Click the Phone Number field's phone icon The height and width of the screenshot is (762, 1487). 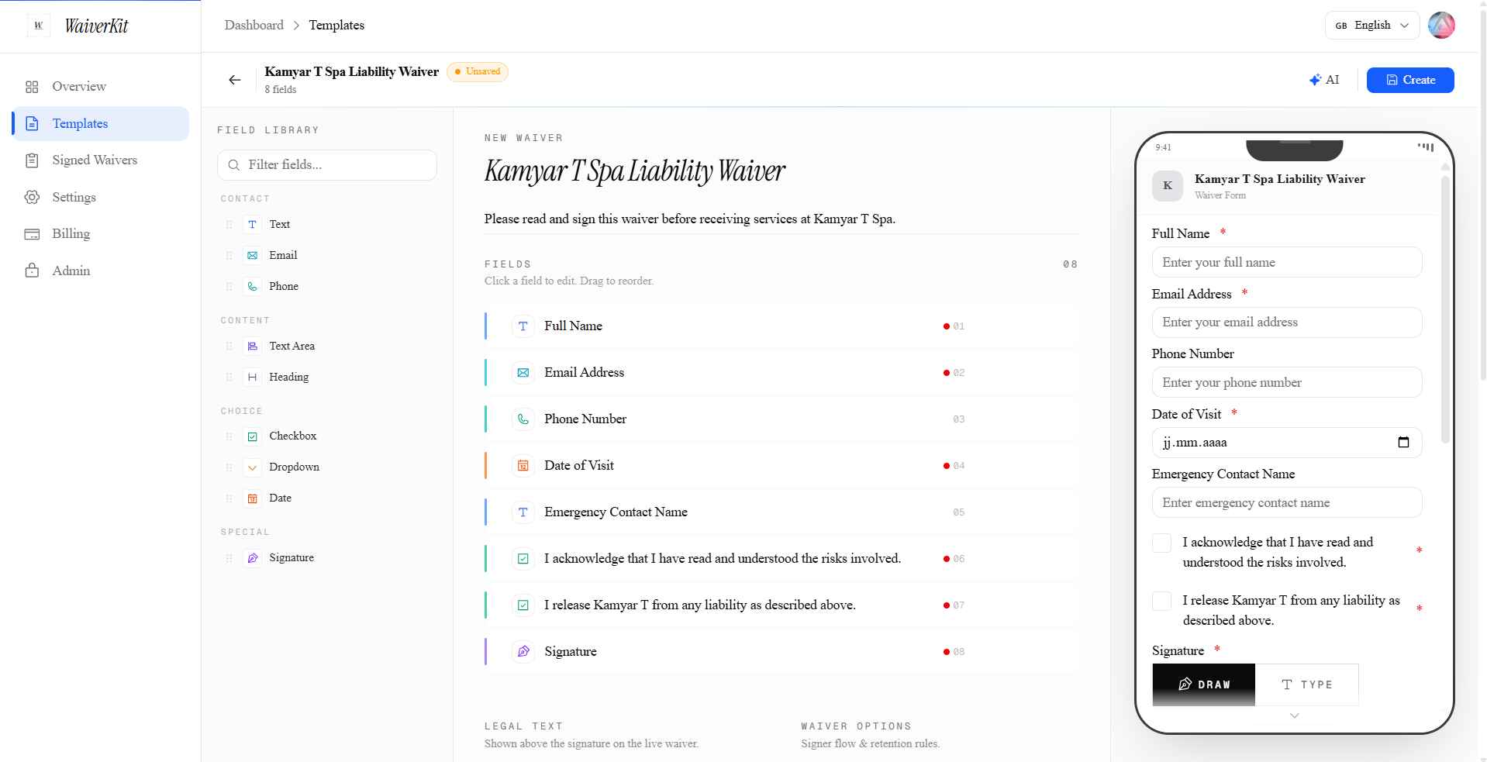click(523, 419)
